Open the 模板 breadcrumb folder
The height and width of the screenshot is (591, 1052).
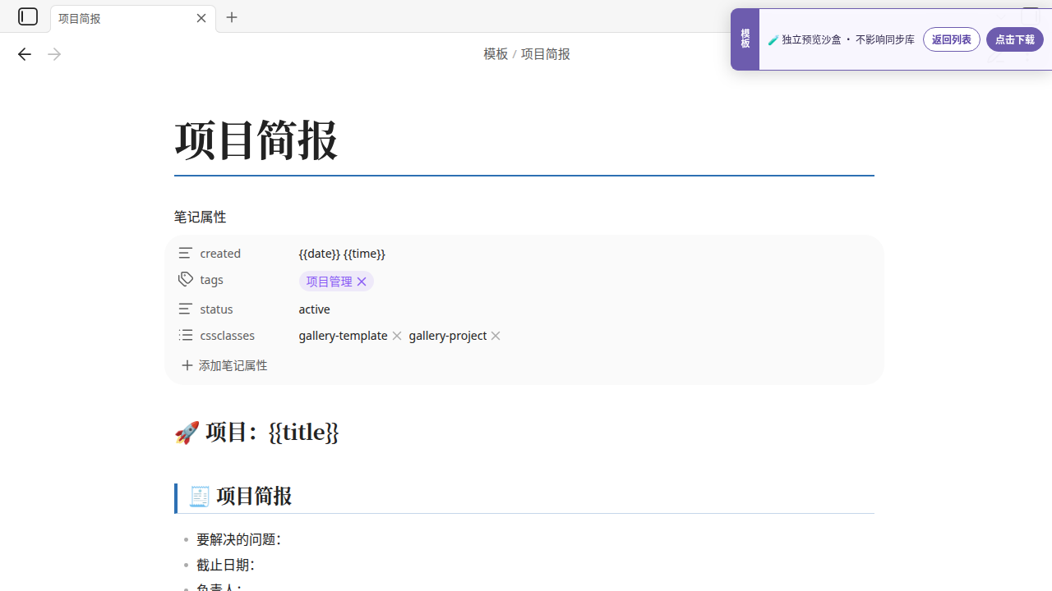(x=496, y=54)
